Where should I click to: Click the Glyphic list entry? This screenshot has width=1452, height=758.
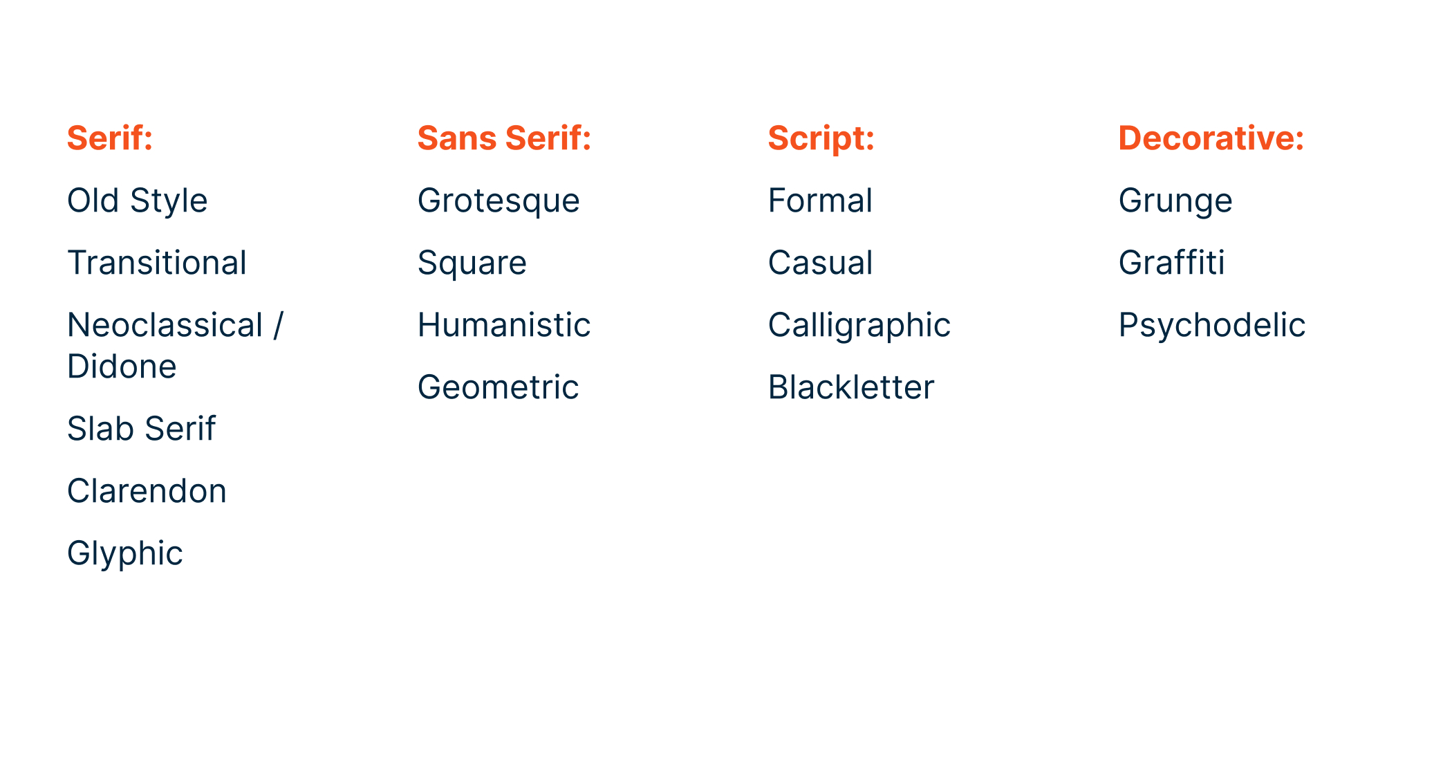pos(124,553)
